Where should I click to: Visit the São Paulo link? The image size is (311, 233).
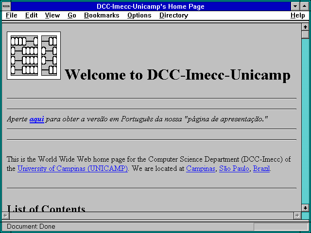[x=234, y=168]
